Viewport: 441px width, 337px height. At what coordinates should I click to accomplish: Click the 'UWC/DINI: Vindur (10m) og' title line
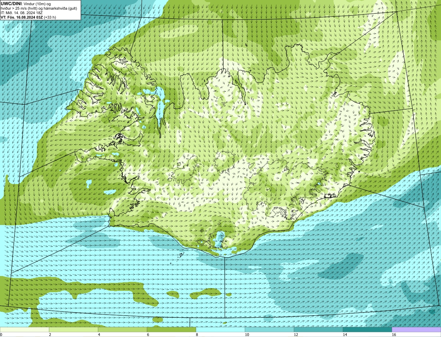point(26,4)
